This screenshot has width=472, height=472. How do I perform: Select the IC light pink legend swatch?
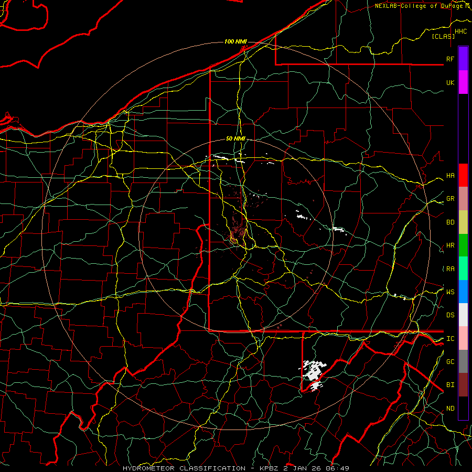[x=463, y=338]
